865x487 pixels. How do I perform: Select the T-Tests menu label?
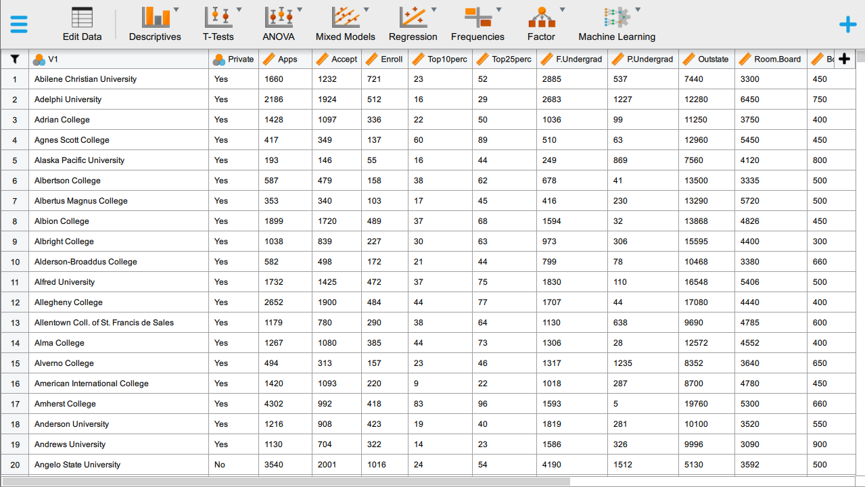tap(218, 37)
